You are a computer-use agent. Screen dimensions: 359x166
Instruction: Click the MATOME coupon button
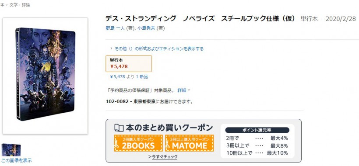189,143
